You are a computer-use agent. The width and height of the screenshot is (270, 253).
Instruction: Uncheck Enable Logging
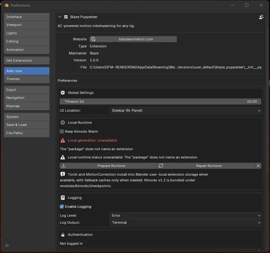pyautogui.click(x=62, y=207)
